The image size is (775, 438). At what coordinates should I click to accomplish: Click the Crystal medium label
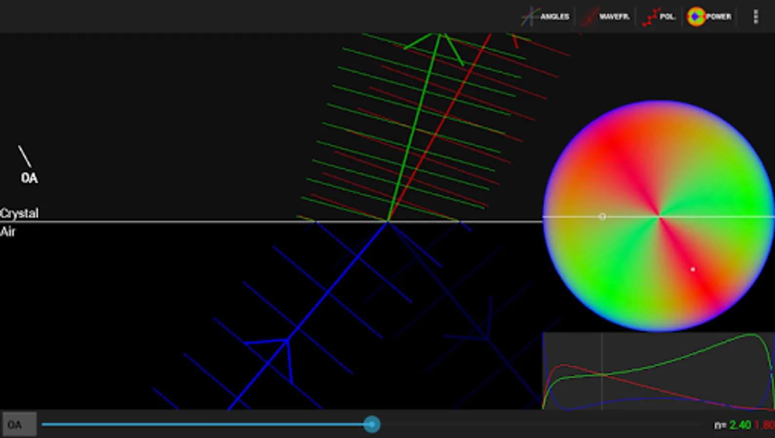pyautogui.click(x=19, y=213)
